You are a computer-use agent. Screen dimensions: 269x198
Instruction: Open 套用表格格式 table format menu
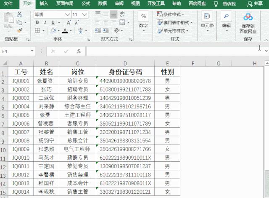[x=174, y=22]
